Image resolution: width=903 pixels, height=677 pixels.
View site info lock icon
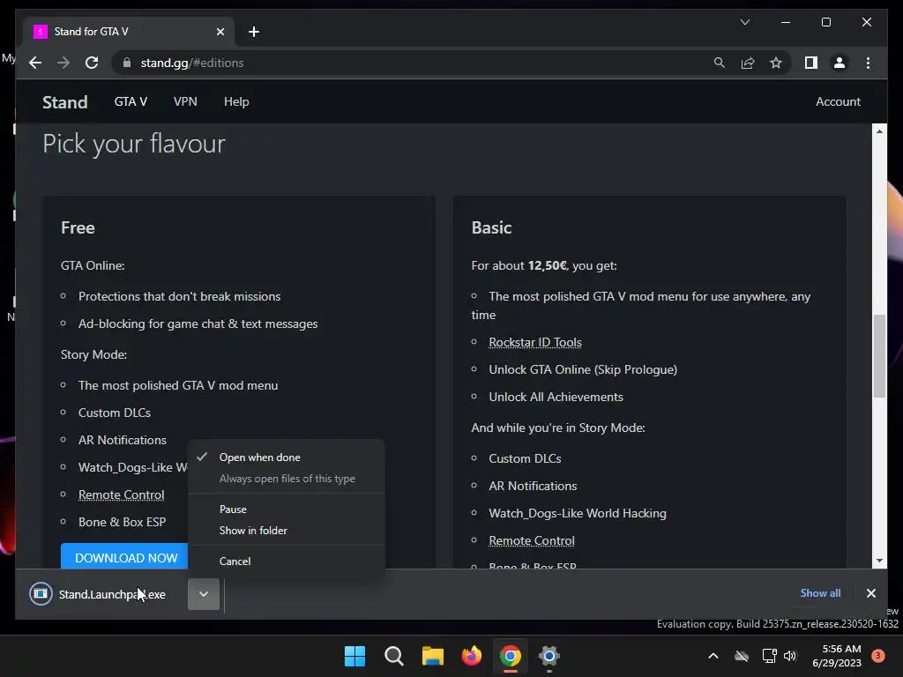click(127, 63)
